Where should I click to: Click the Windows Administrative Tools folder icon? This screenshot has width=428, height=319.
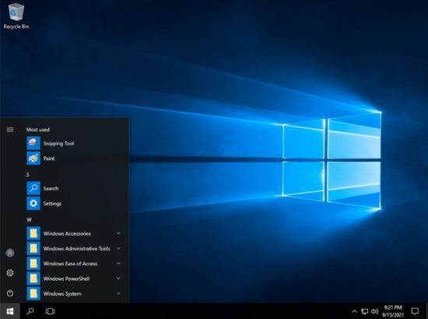[x=33, y=248]
